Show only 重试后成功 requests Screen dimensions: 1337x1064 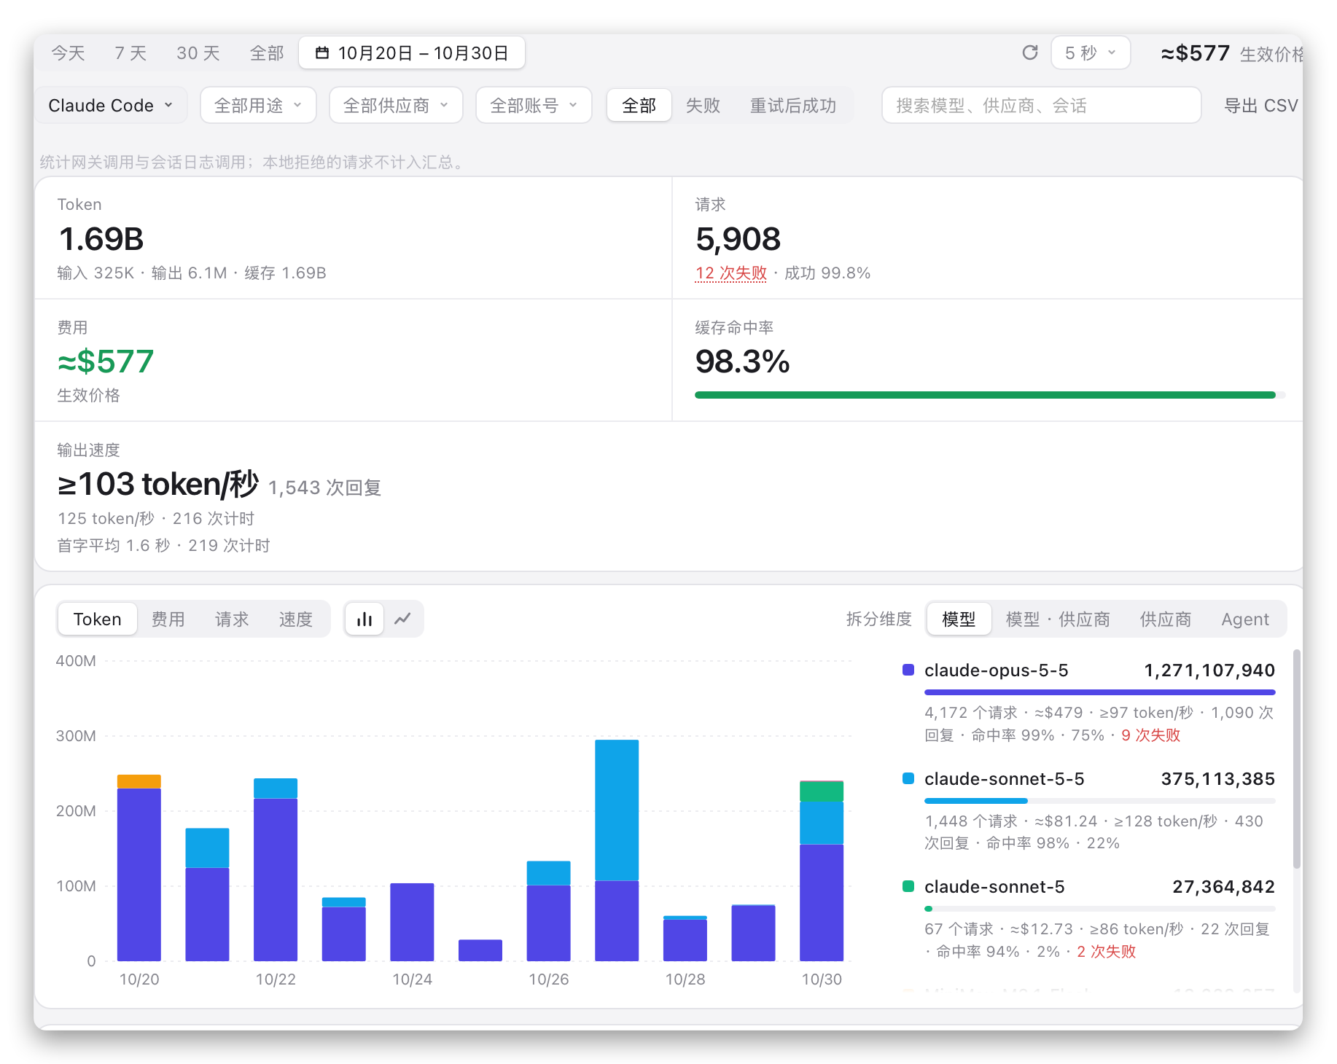pos(793,106)
